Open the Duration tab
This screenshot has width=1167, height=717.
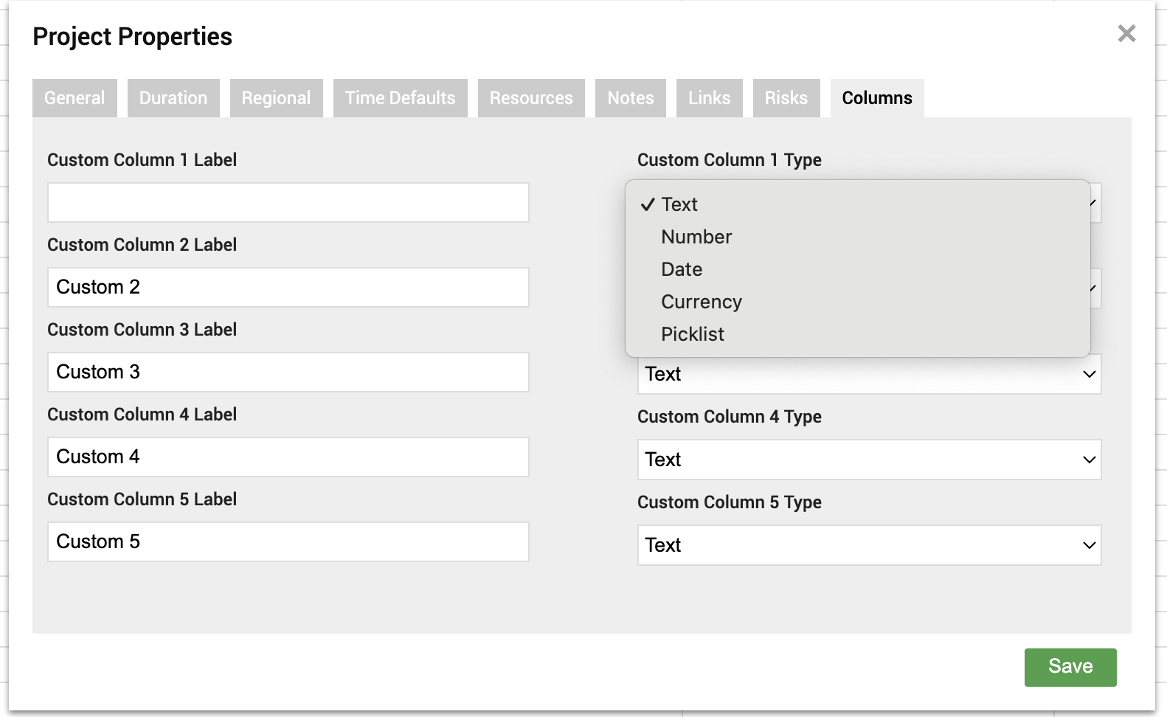point(173,98)
